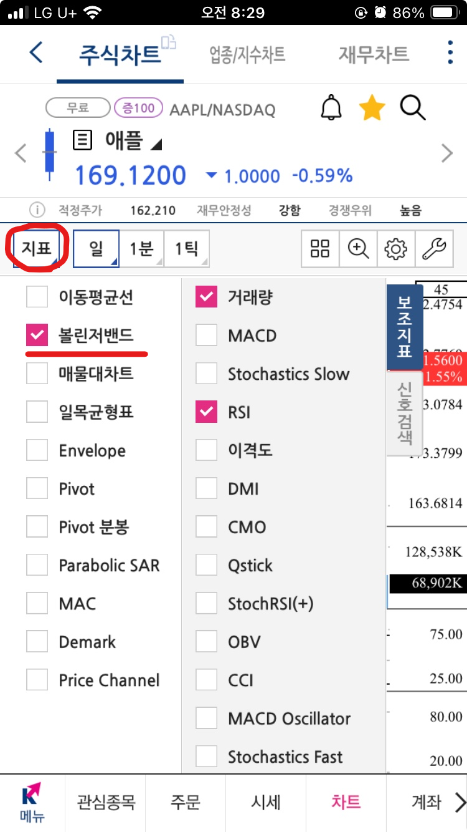Open 주문 in bottom navigation

coord(186,801)
